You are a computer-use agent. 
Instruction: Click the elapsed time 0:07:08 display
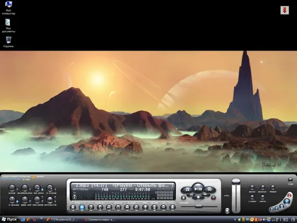[x=143, y=190]
